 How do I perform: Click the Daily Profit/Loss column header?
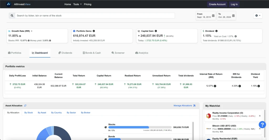17,76
